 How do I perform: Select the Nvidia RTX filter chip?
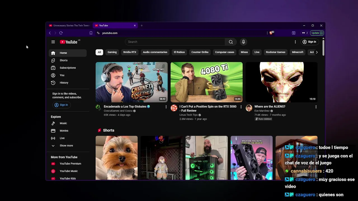(x=130, y=52)
